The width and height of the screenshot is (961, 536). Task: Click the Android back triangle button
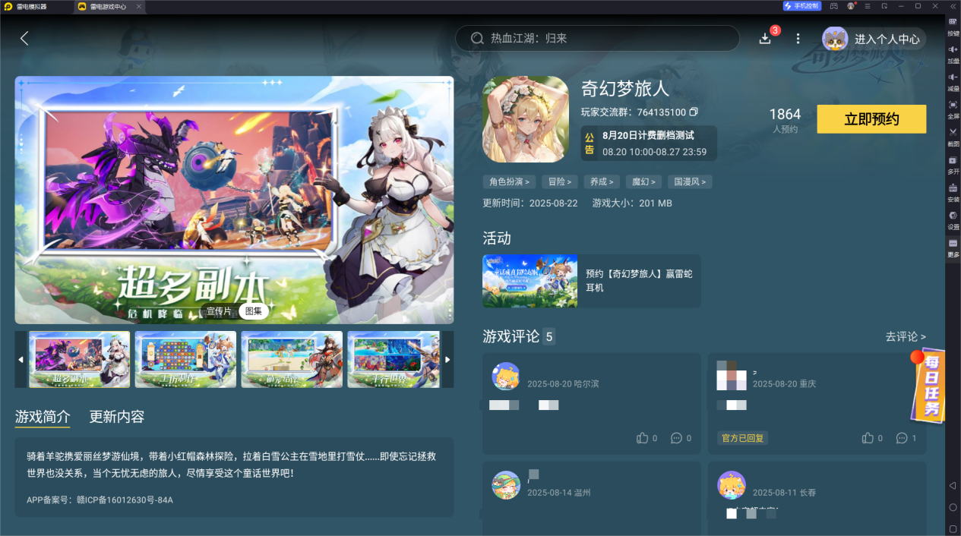953,486
